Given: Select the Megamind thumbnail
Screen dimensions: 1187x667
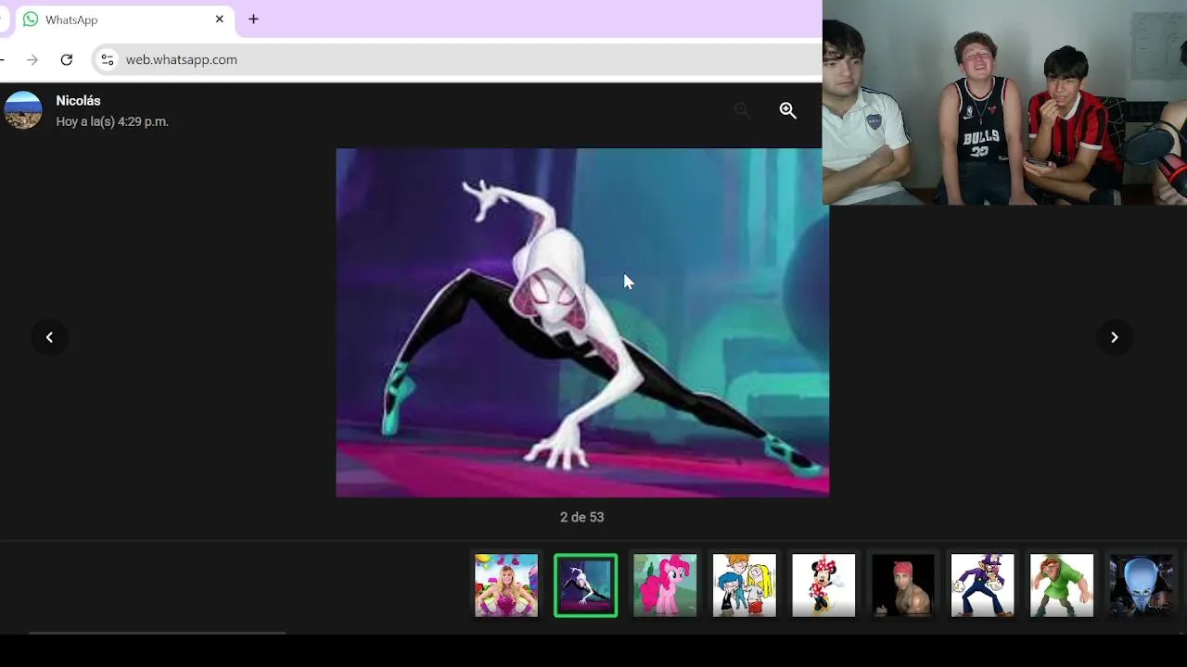Looking at the screenshot, I should pyautogui.click(x=1141, y=585).
